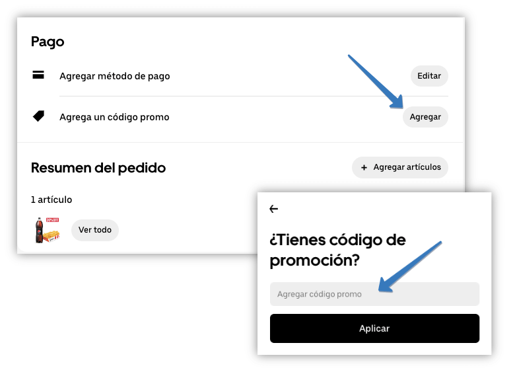Open the Ver todo item list

[x=95, y=230]
